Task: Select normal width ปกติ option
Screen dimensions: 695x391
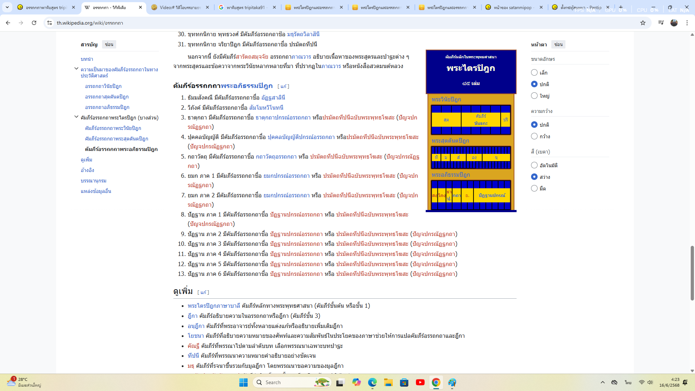Action: [534, 125]
